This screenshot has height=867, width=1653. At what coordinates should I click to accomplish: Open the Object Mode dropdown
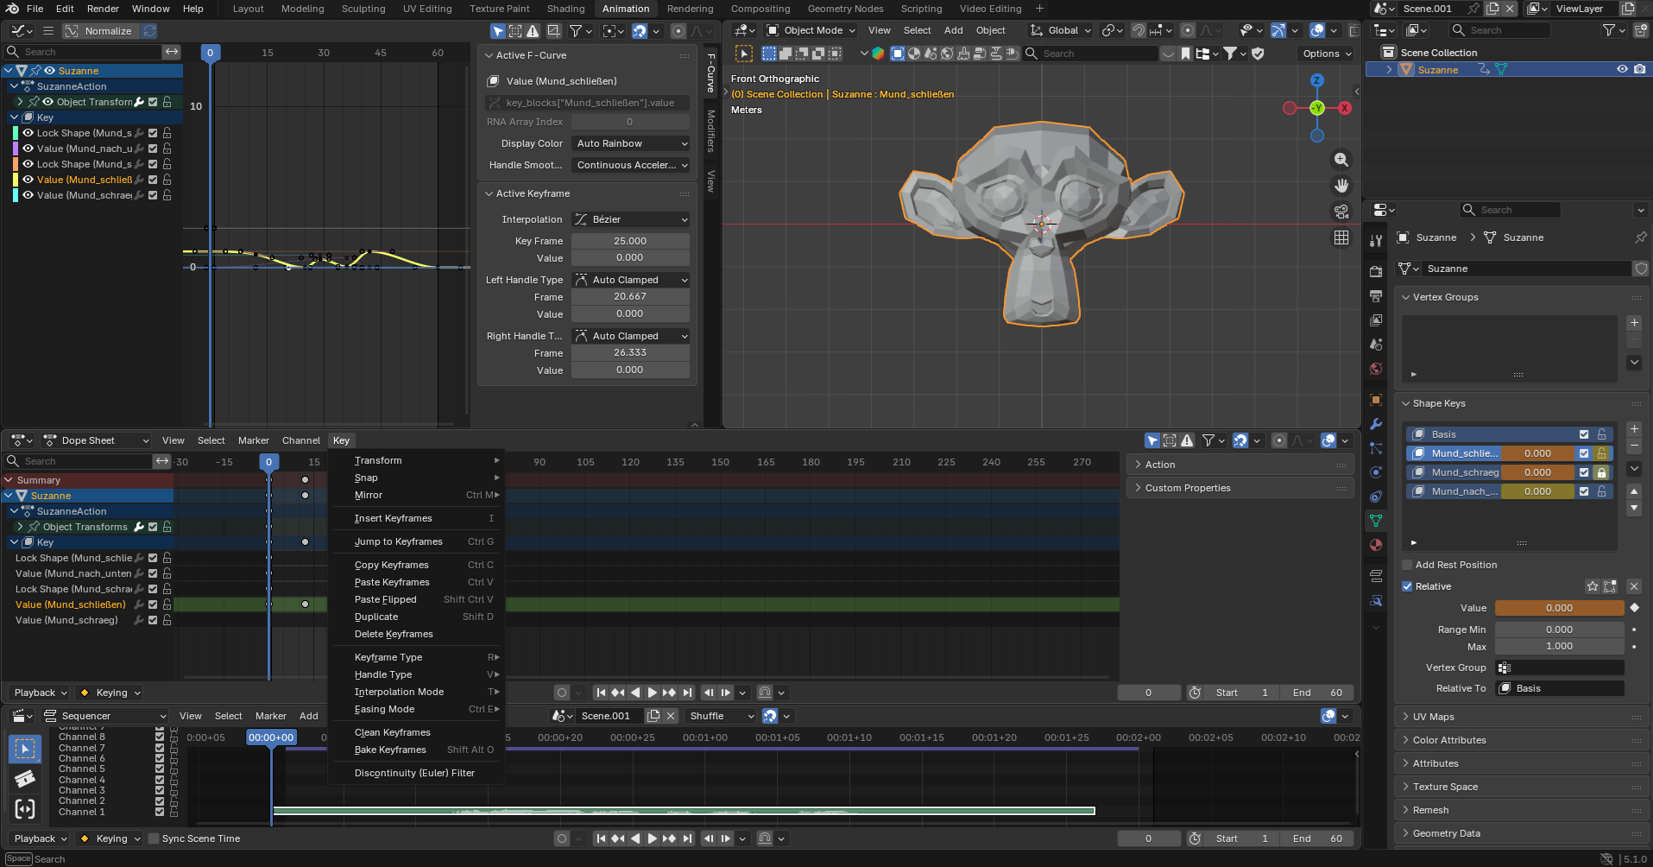click(x=811, y=30)
